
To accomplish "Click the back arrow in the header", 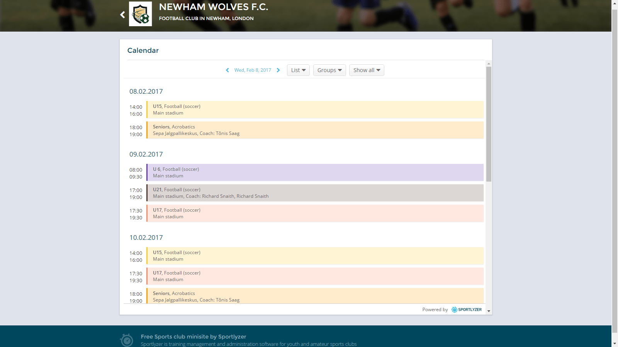I will (122, 15).
